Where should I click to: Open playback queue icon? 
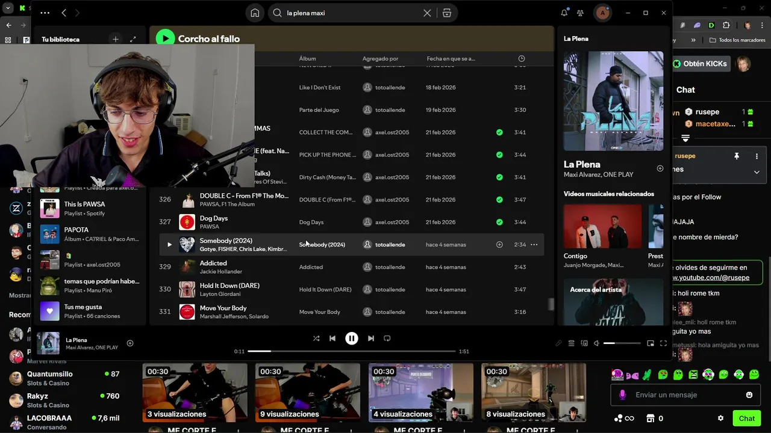571,343
